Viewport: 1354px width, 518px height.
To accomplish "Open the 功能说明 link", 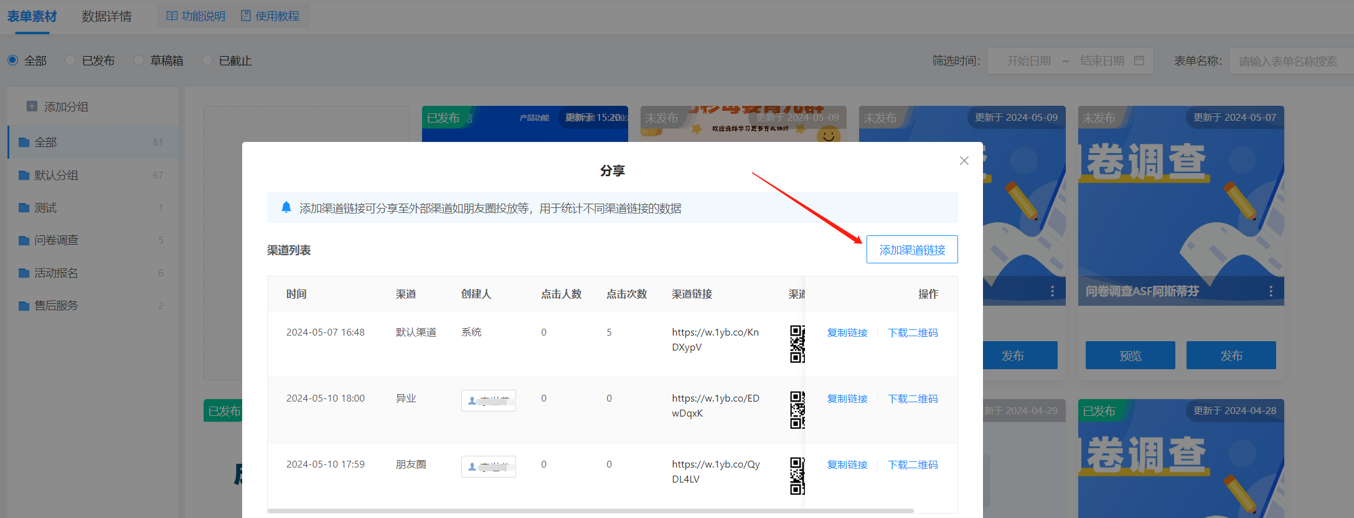I will [x=196, y=16].
